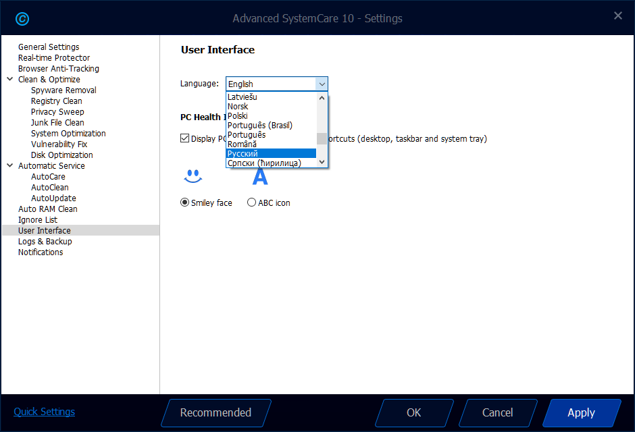
Task: Open the Quick Settings link
Action: click(45, 412)
